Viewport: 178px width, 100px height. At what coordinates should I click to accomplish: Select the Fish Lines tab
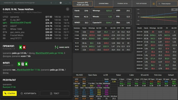coord(158,75)
